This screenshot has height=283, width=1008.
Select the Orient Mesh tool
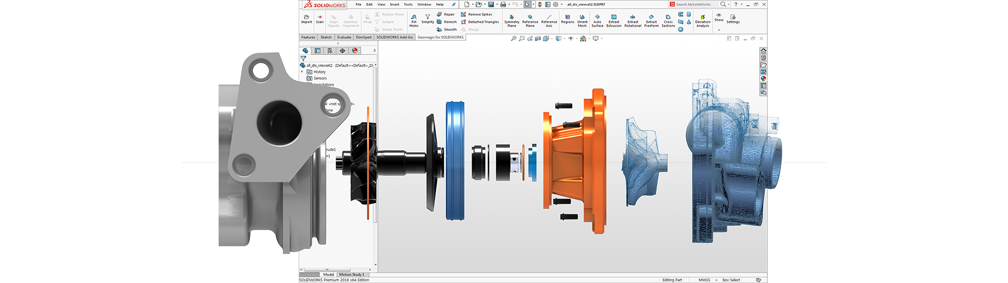tap(582, 20)
